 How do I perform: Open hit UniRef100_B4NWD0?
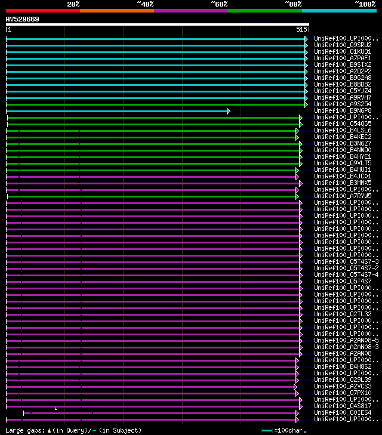pos(343,150)
